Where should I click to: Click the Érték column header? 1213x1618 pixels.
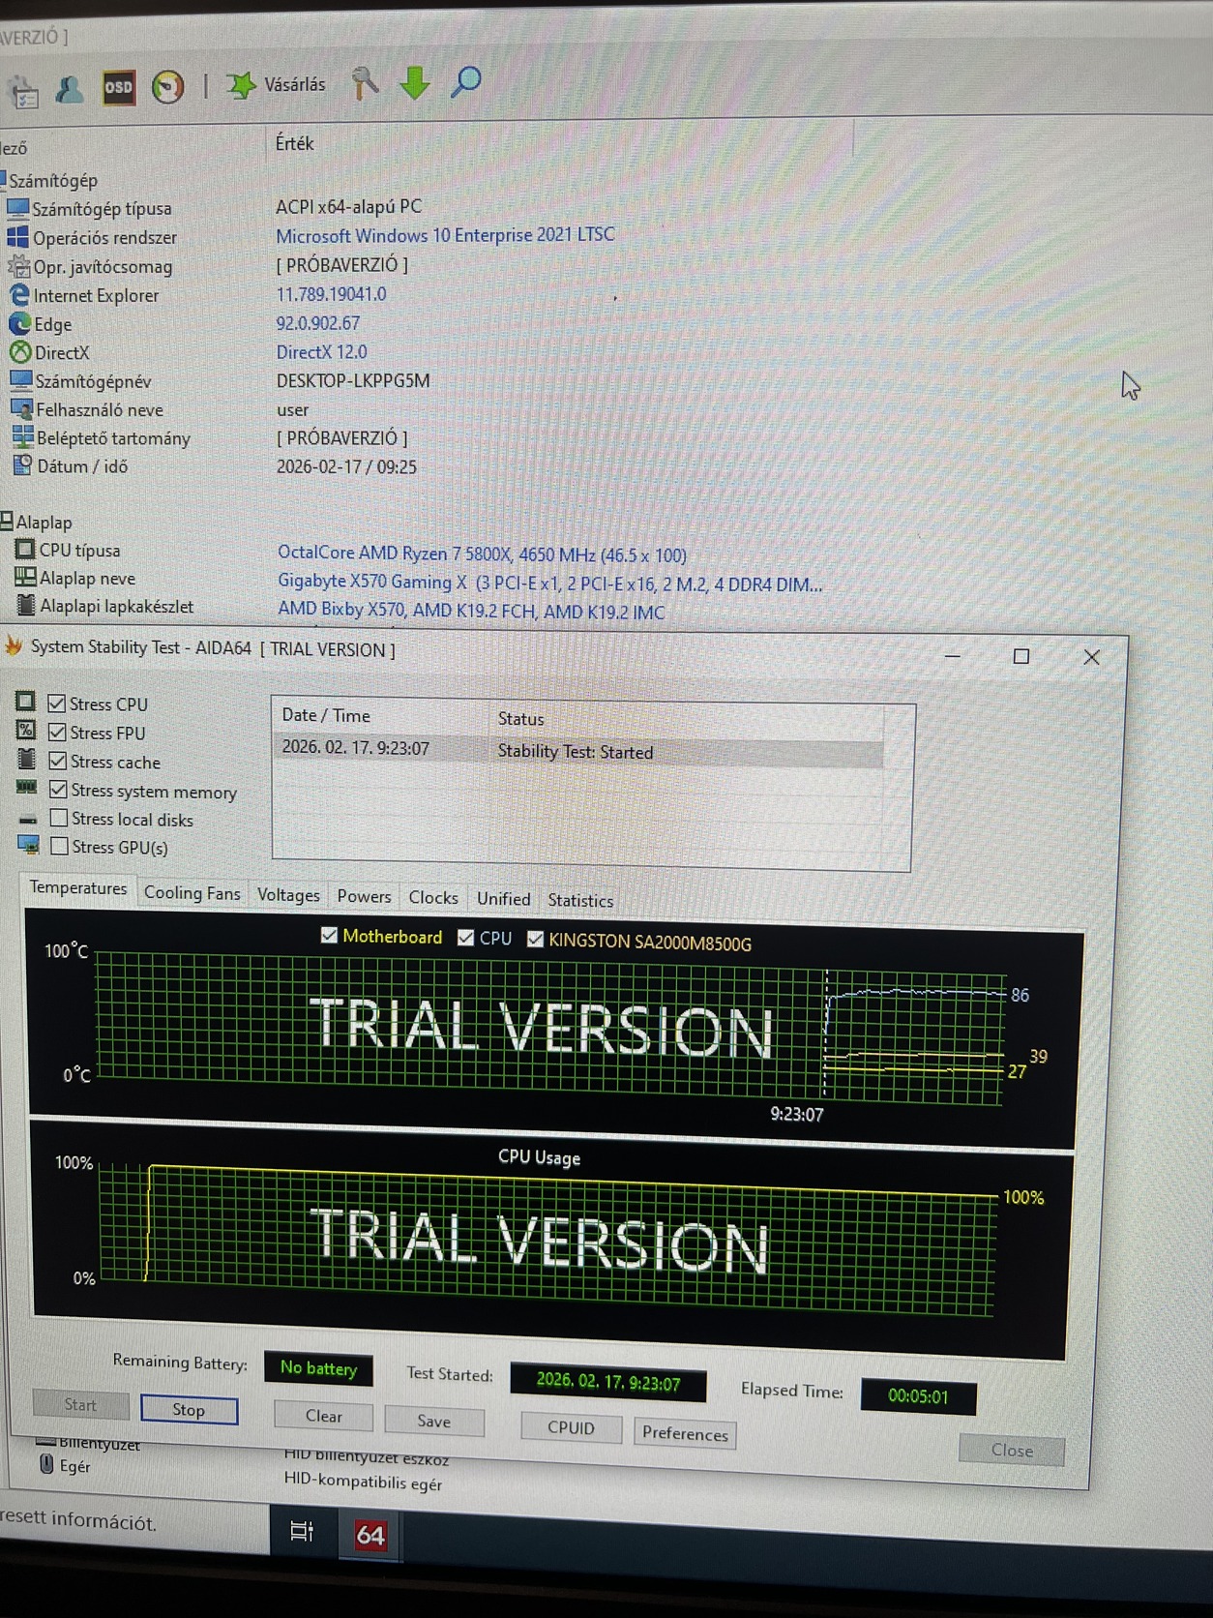pyautogui.click(x=295, y=143)
